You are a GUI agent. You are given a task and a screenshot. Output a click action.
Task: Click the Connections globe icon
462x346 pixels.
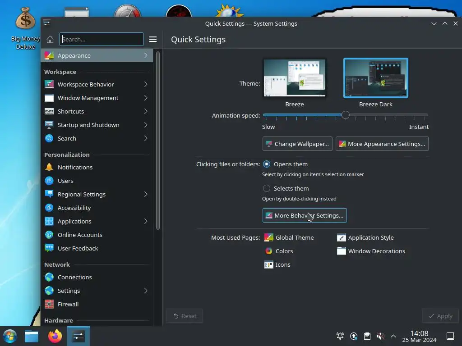click(49, 278)
